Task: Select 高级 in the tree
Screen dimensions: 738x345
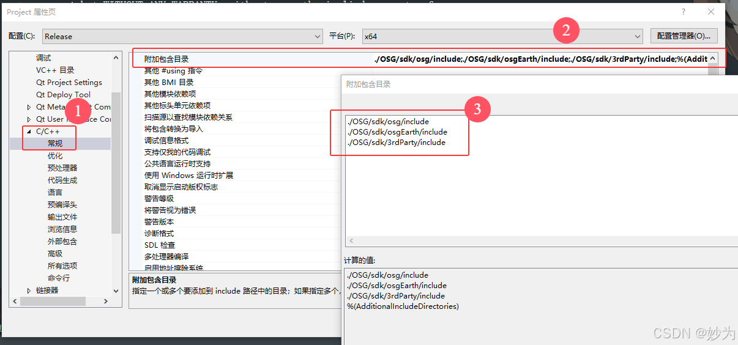Action: [x=55, y=253]
